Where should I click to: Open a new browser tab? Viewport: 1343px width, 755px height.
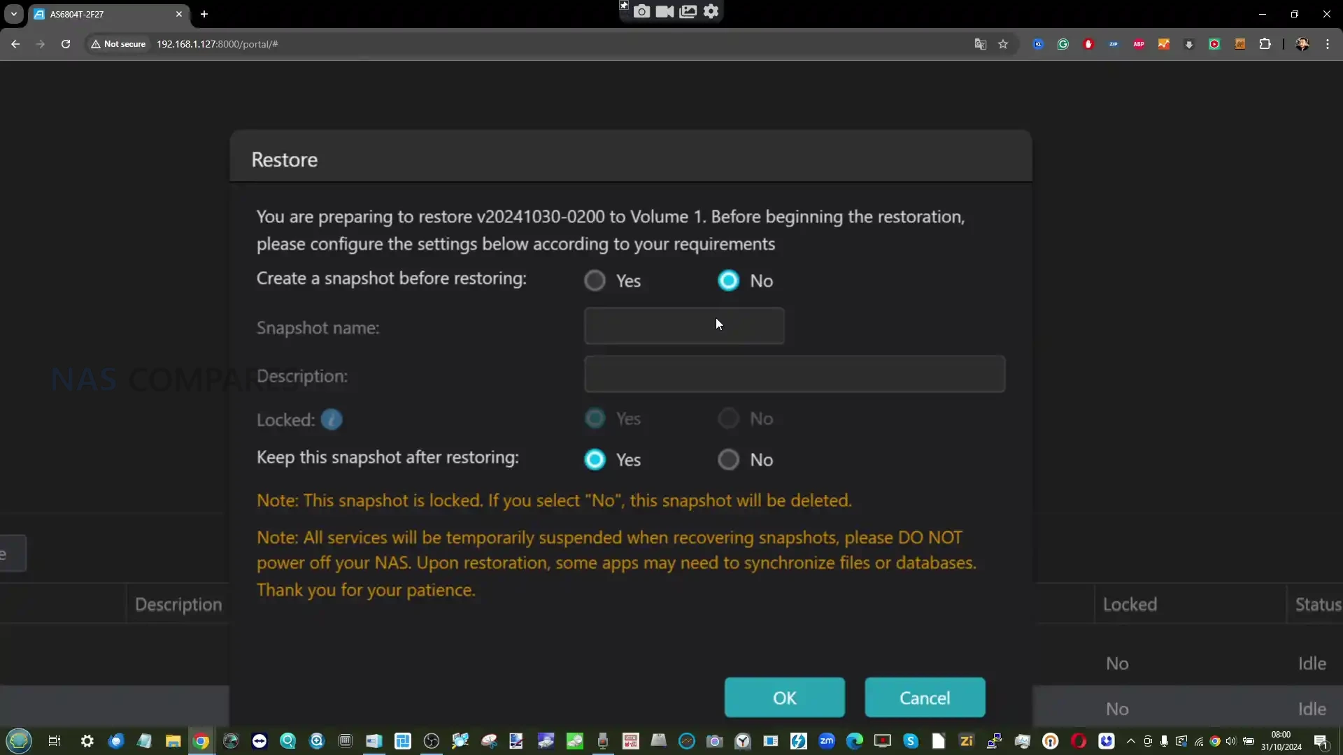point(204,14)
